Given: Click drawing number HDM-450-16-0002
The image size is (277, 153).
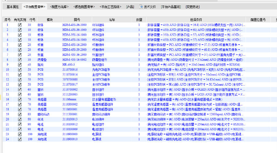Looking at the screenshot, I should pyautogui.click(x=74, y=60).
